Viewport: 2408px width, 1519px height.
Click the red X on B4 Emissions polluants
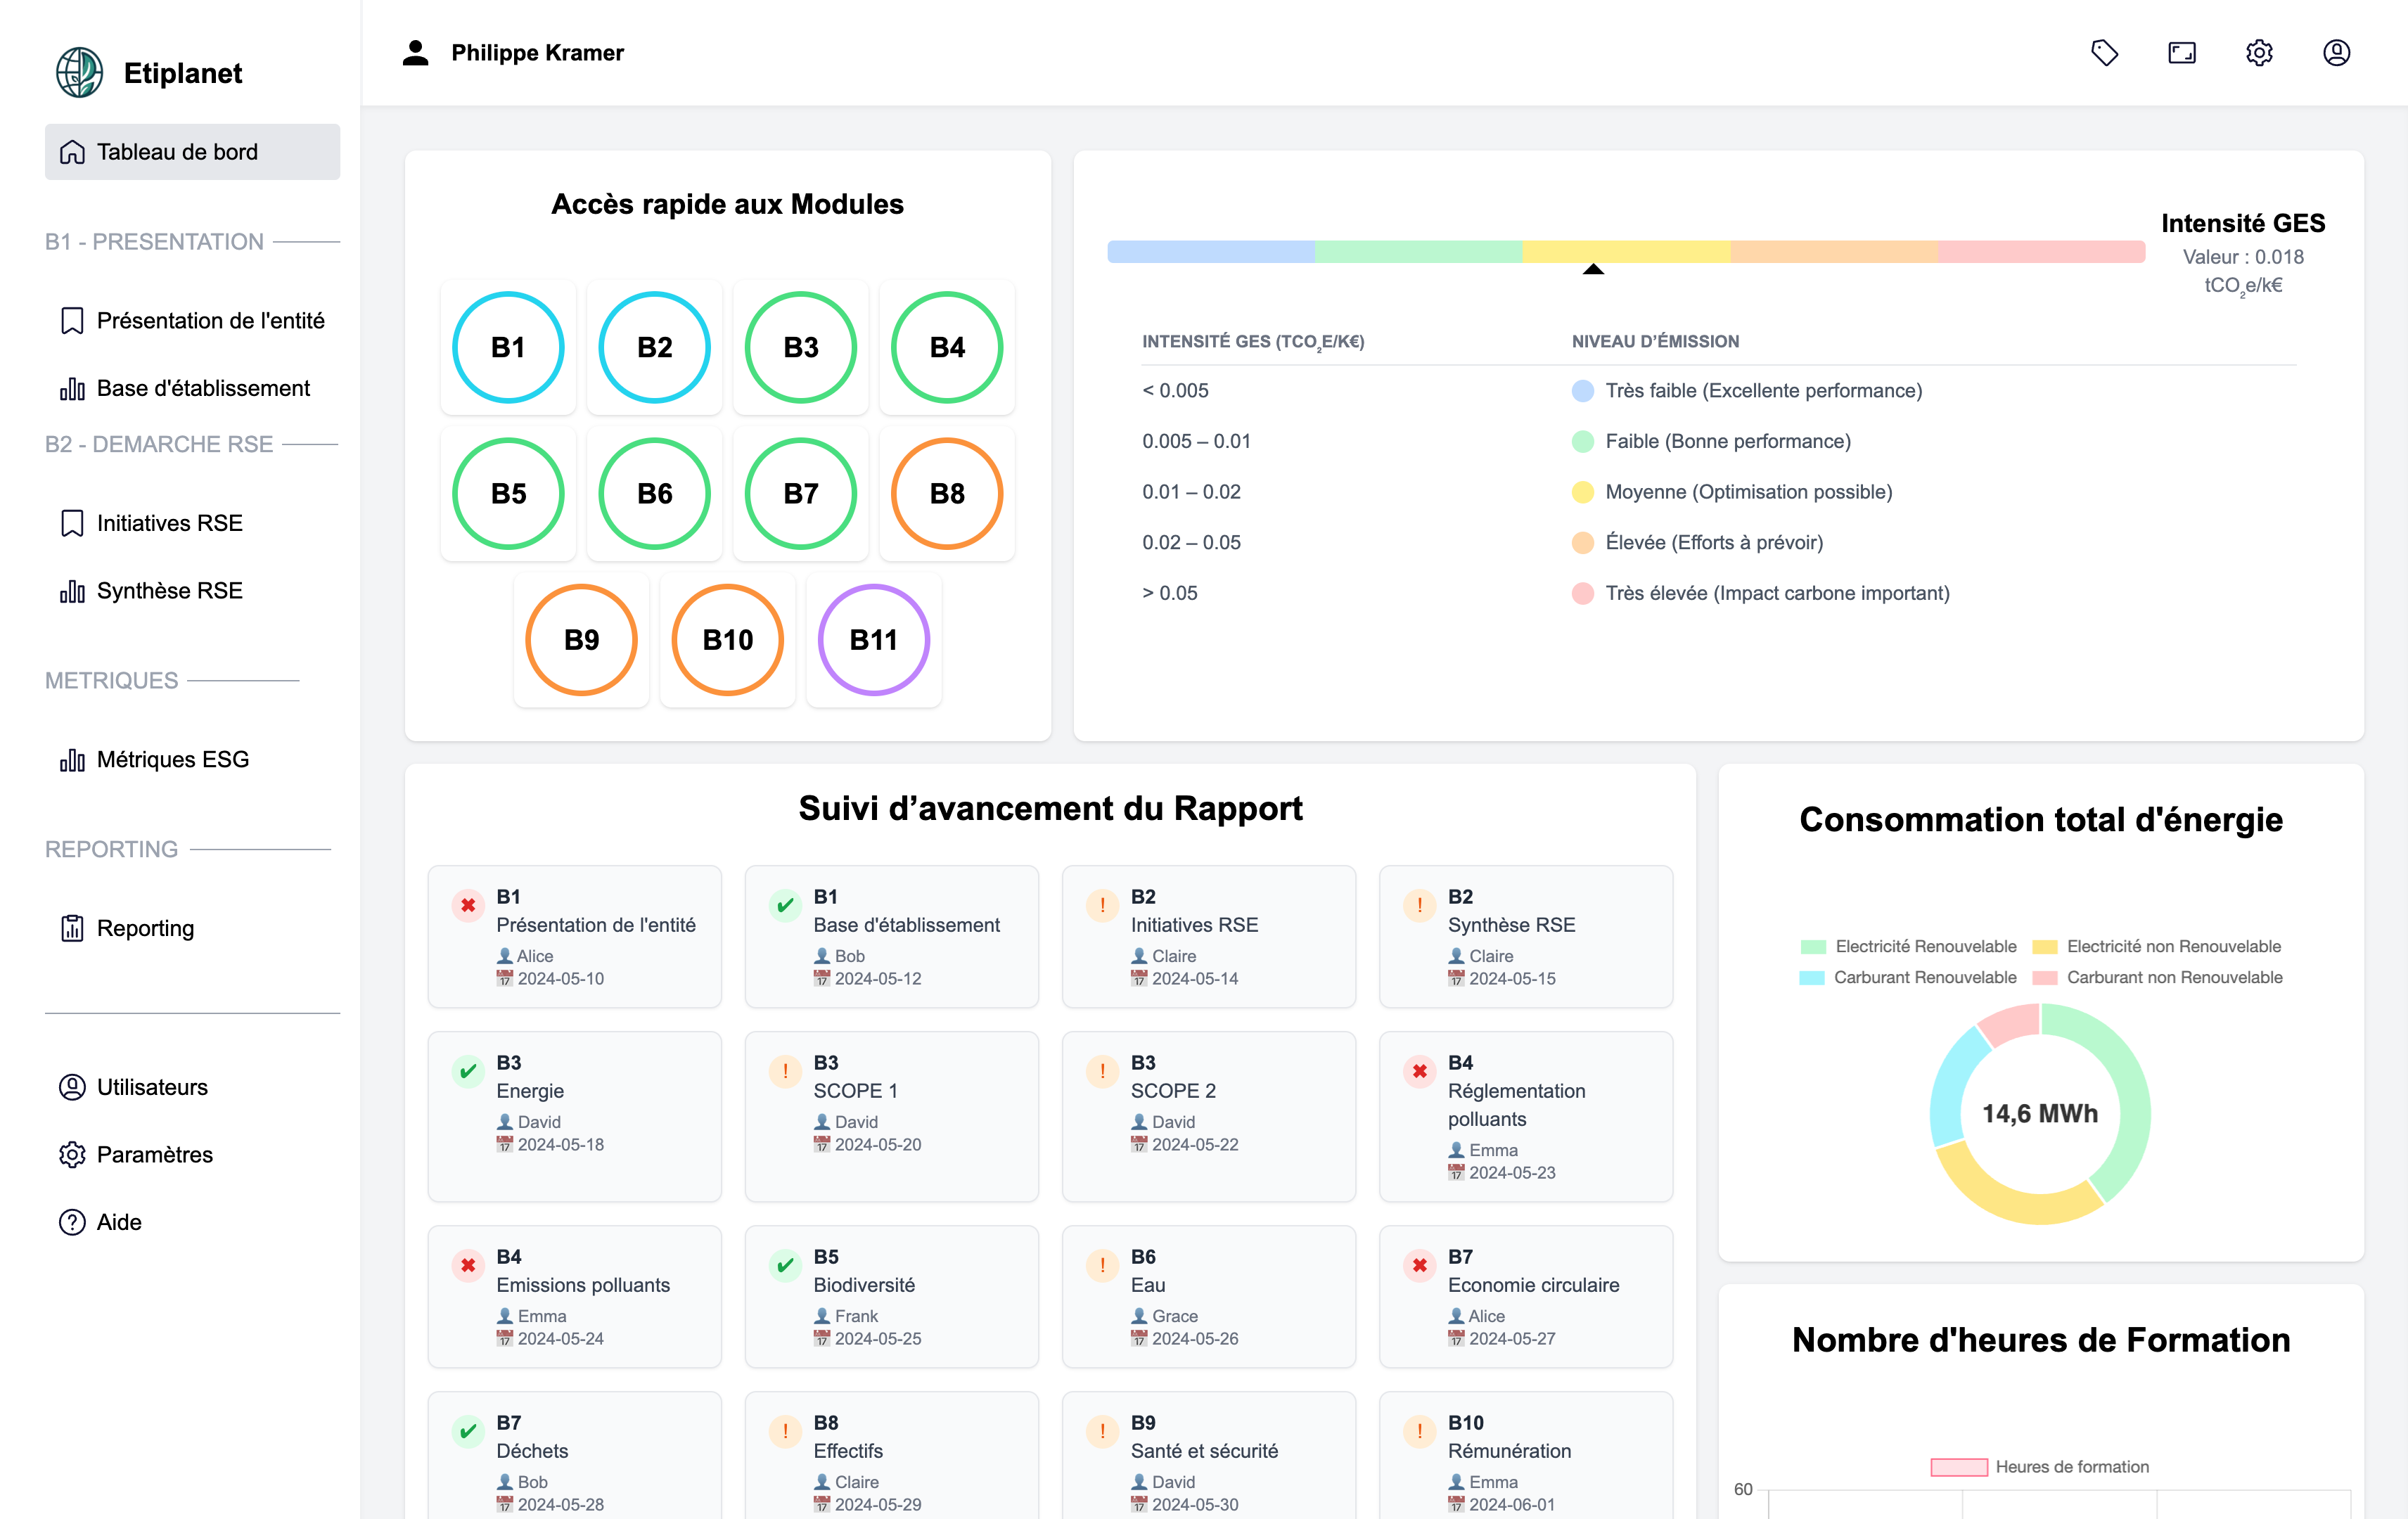pyautogui.click(x=467, y=1265)
